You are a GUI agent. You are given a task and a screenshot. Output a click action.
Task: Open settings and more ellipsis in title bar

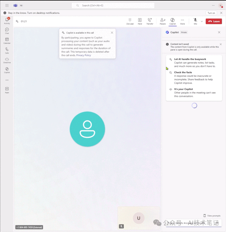[213, 5]
